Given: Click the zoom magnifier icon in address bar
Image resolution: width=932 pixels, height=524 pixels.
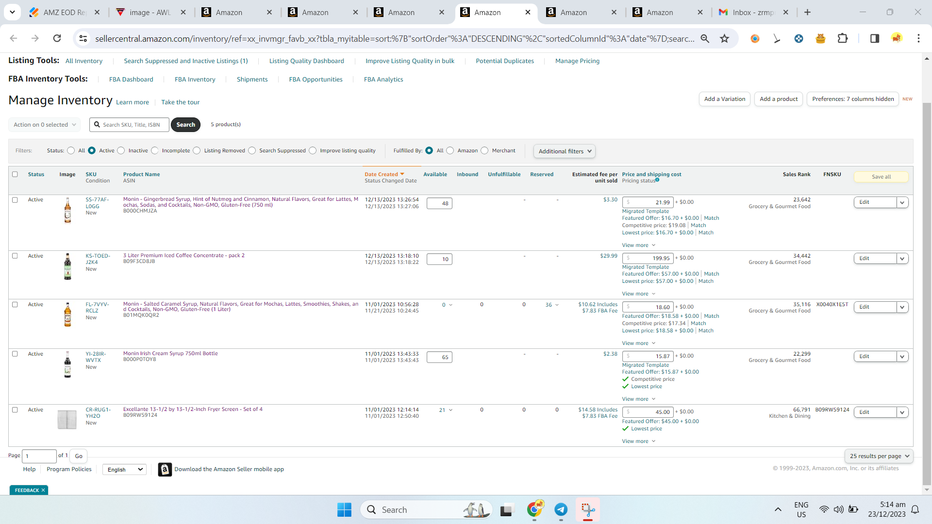Looking at the screenshot, I should pyautogui.click(x=705, y=38).
